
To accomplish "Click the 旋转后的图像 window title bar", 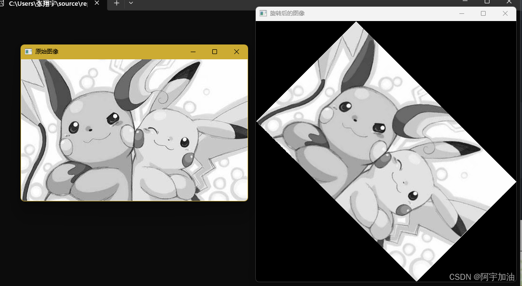I will (386, 14).
